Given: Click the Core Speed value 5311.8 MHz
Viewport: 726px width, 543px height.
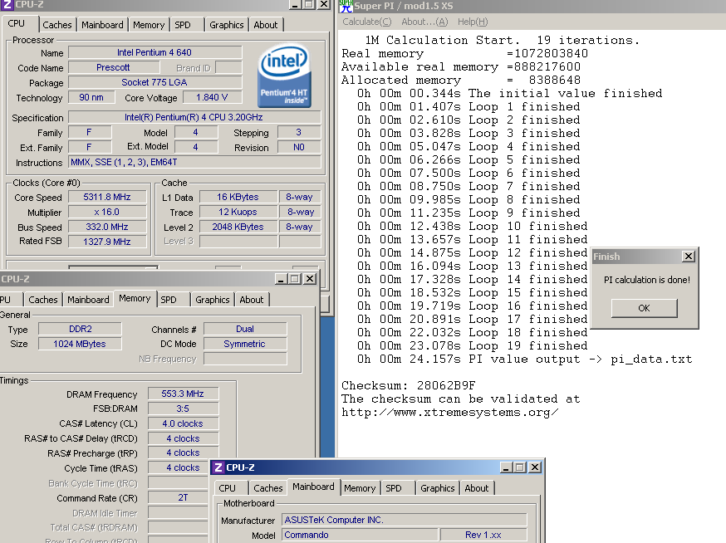Looking at the screenshot, I should pyautogui.click(x=107, y=198).
